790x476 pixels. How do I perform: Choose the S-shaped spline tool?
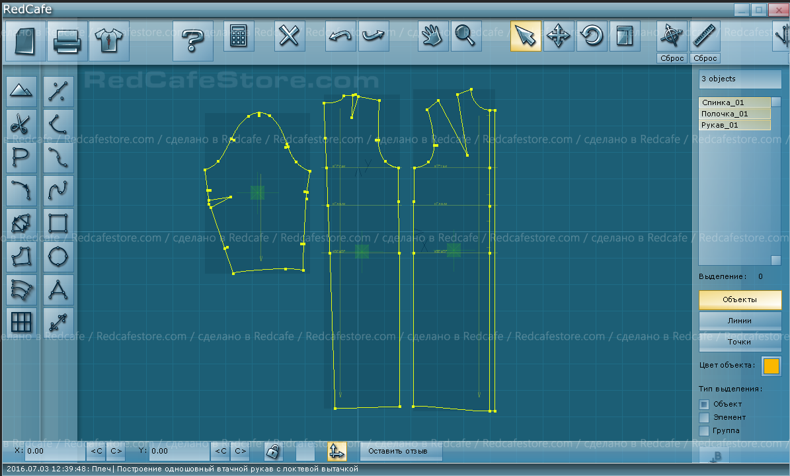(x=58, y=190)
